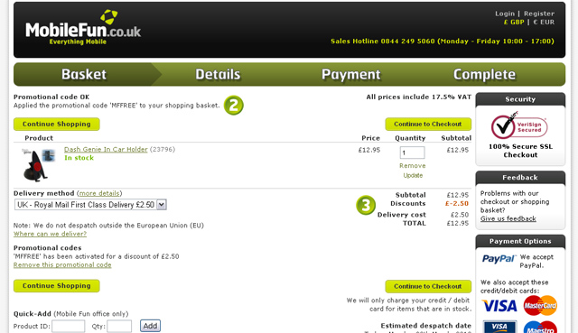Click the green number 2 circle
Viewport: 578px width, 333px height.
(x=234, y=106)
